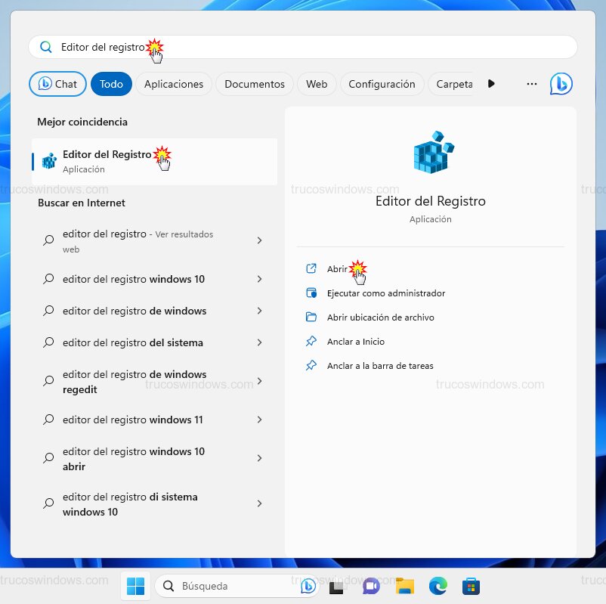Click the shield icon beside Ejecutar como administrador
Viewport: 606px width, 604px height.
point(311,293)
